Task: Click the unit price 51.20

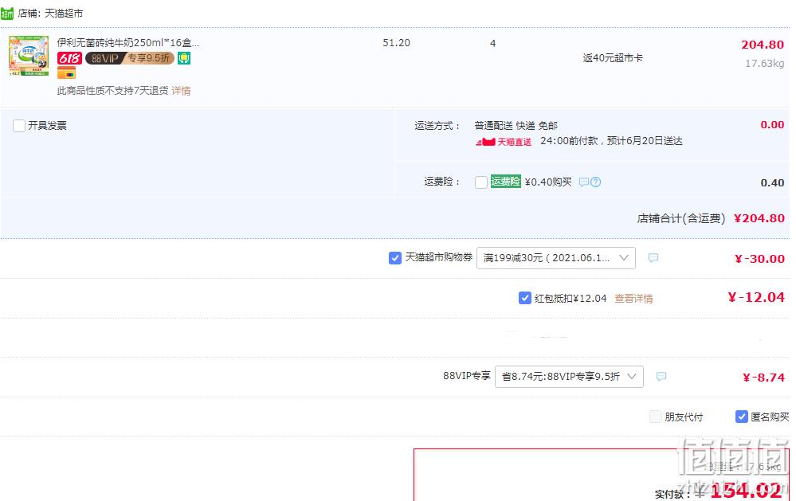Action: coord(397,43)
